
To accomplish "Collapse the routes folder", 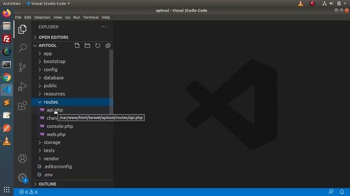I will 72,102.
